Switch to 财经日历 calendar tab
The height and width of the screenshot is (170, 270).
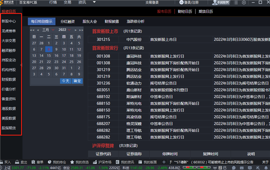pyautogui.click(x=185, y=11)
